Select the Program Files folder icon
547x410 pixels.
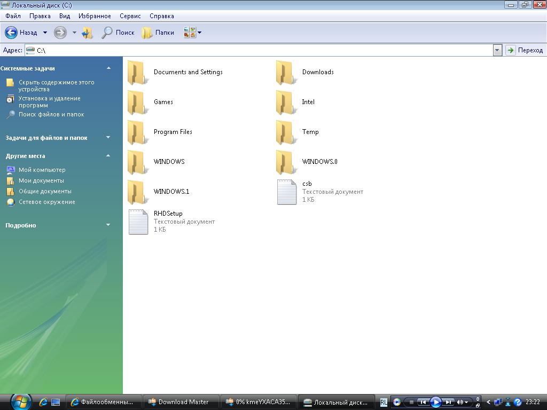[137, 132]
